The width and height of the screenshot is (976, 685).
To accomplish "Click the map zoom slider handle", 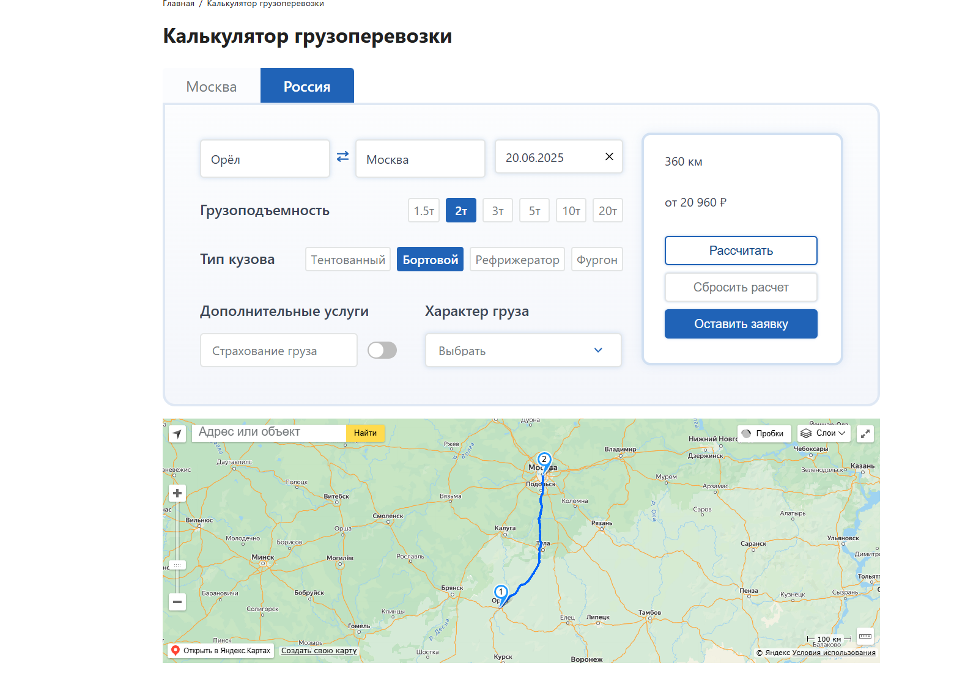I will [177, 565].
